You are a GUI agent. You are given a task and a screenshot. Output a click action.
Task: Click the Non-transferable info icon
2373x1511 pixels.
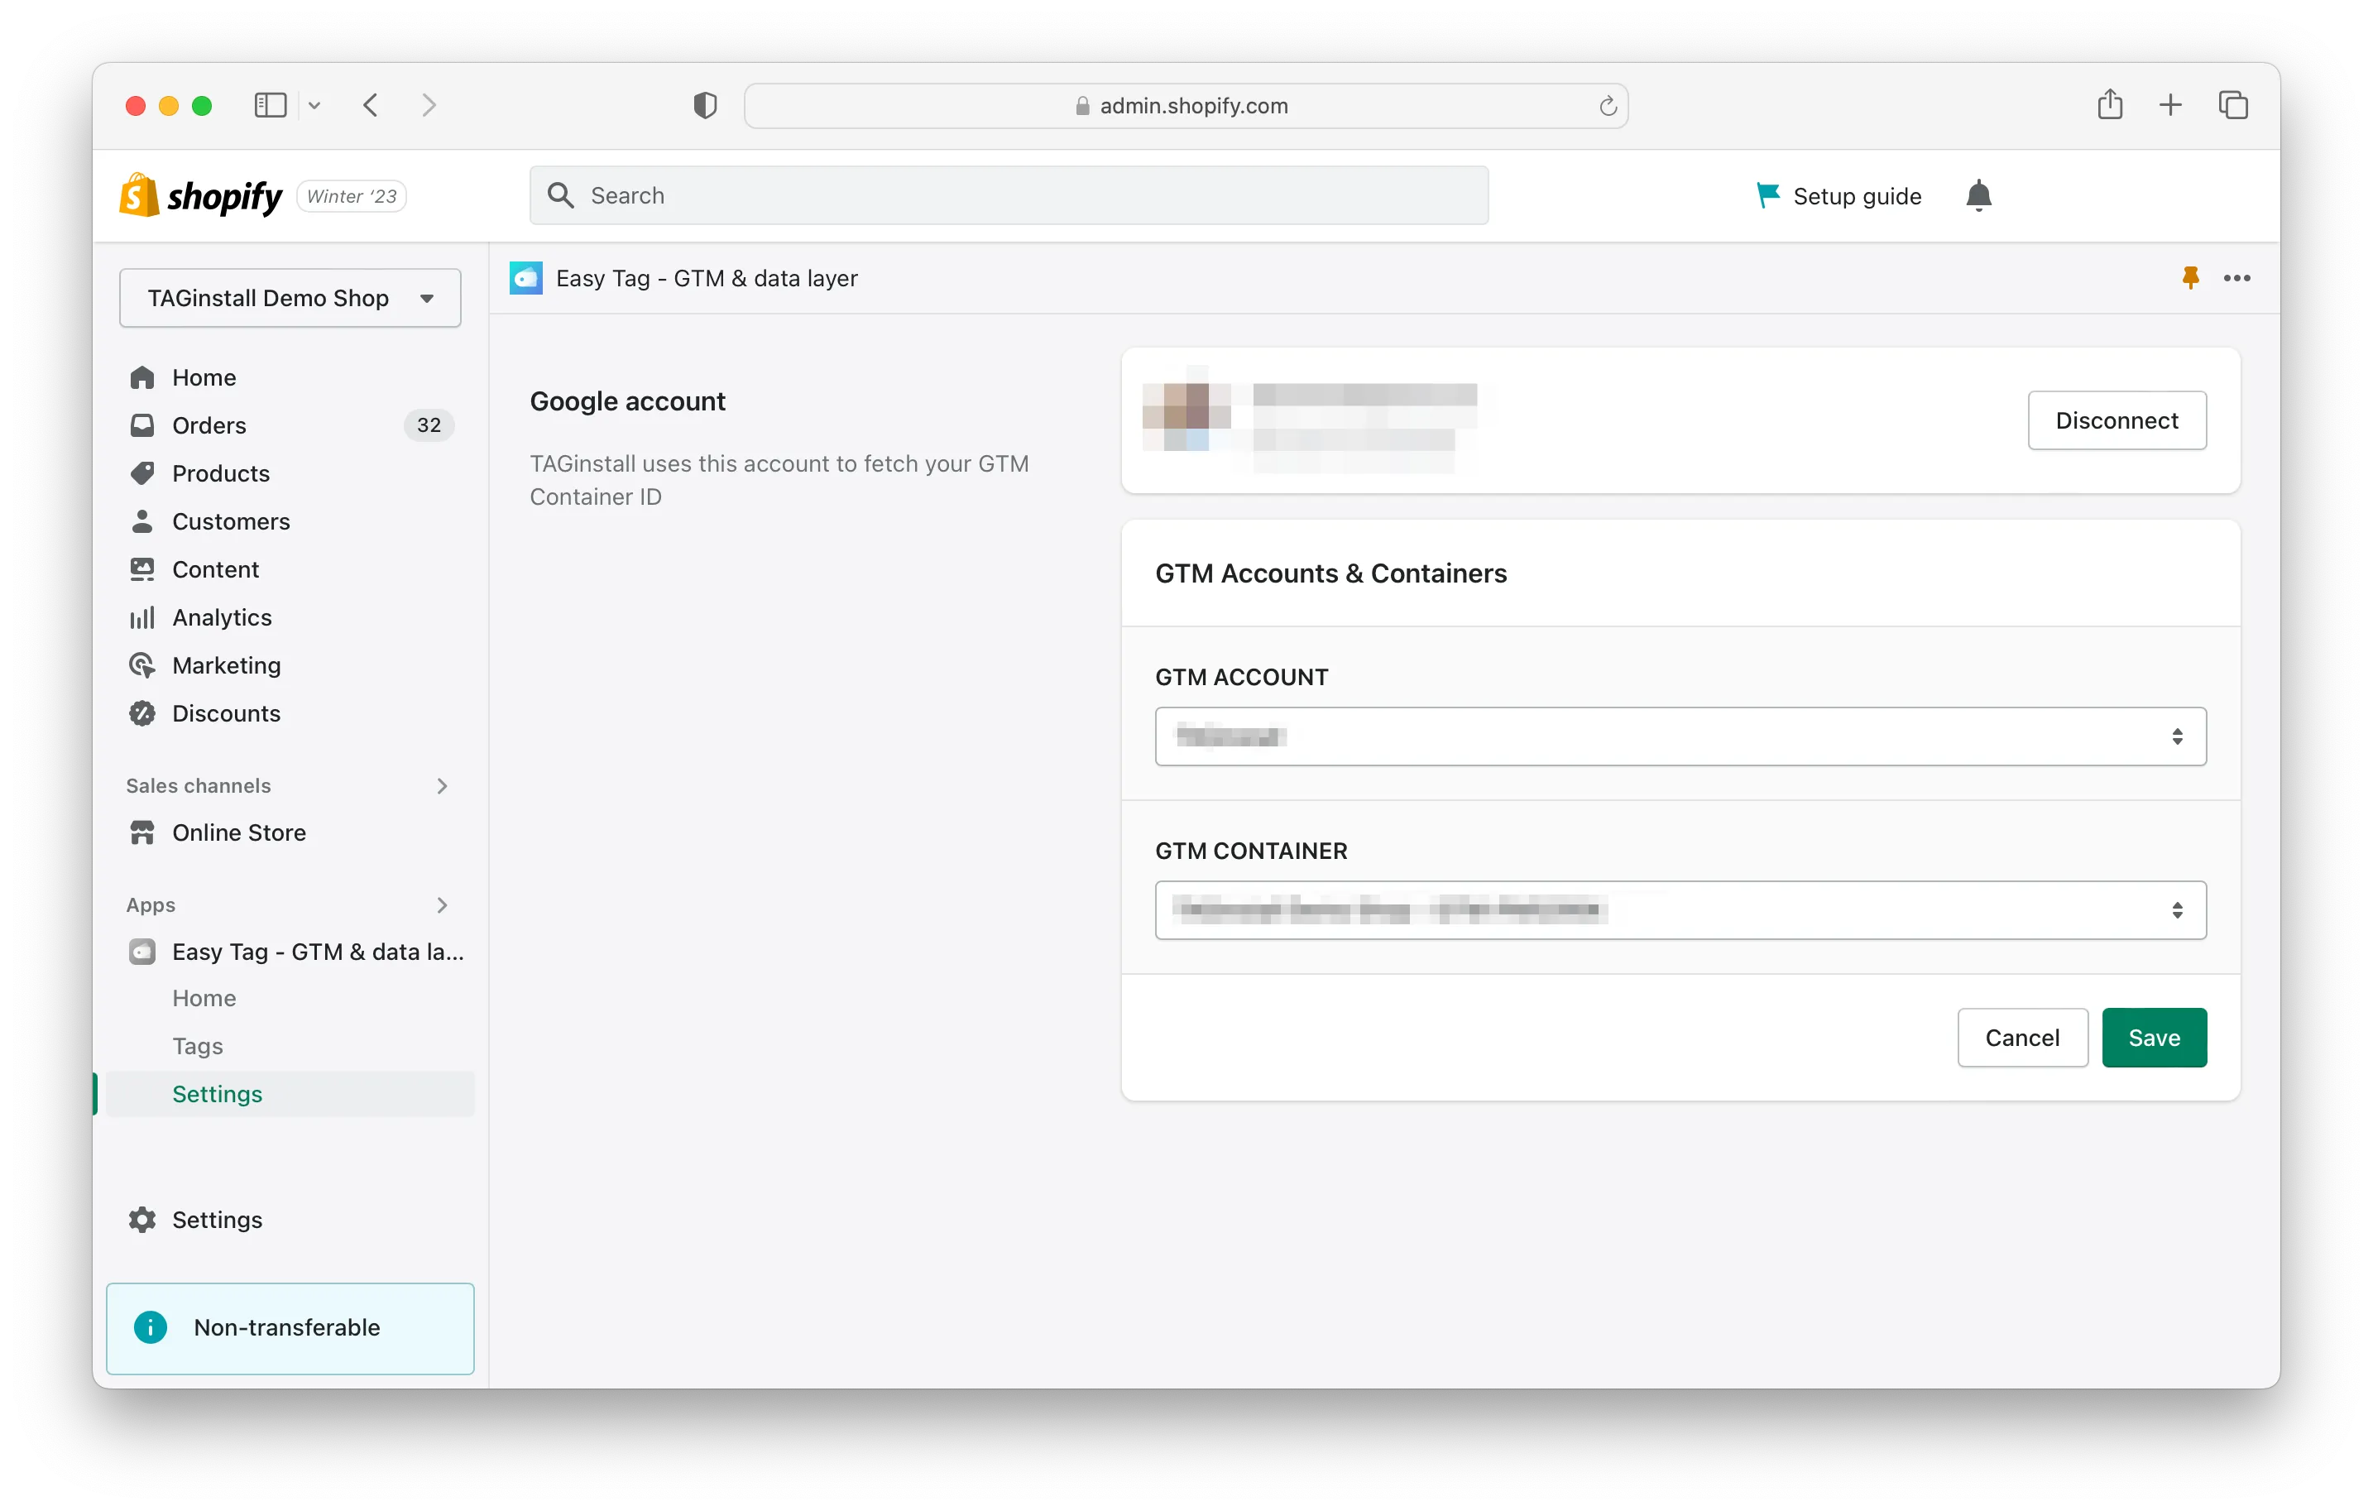pyautogui.click(x=151, y=1326)
